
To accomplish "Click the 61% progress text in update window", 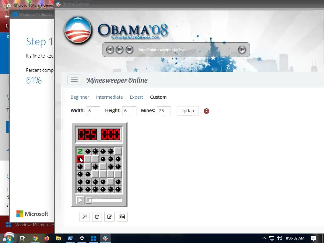I will 34,80.
